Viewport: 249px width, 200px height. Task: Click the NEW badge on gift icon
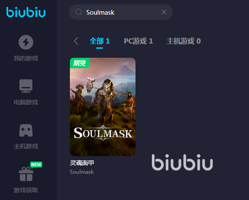click(x=36, y=165)
